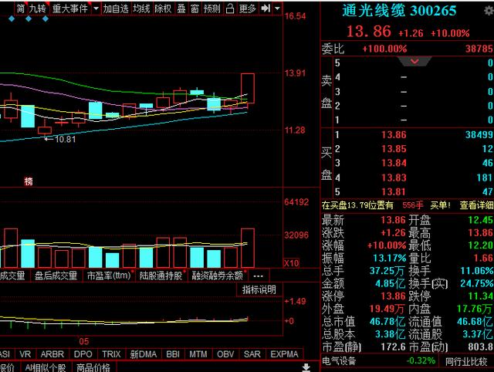Select the MTM indicator tab

198,354
